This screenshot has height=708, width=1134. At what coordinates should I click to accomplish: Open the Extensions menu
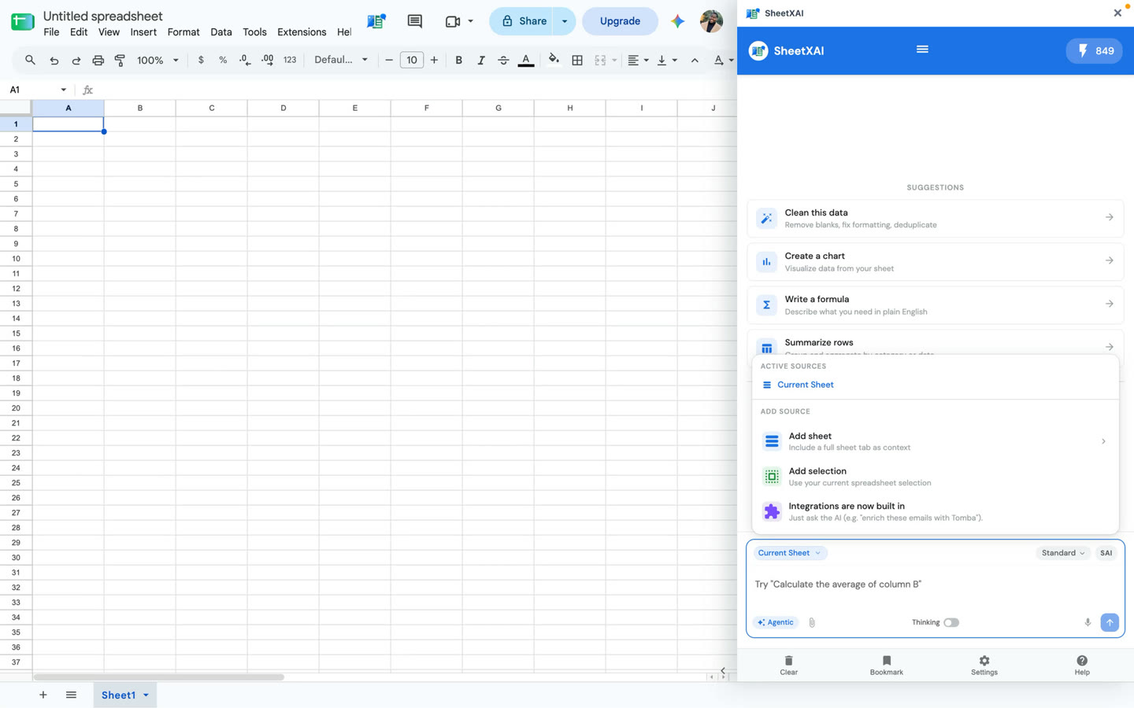[x=302, y=32]
